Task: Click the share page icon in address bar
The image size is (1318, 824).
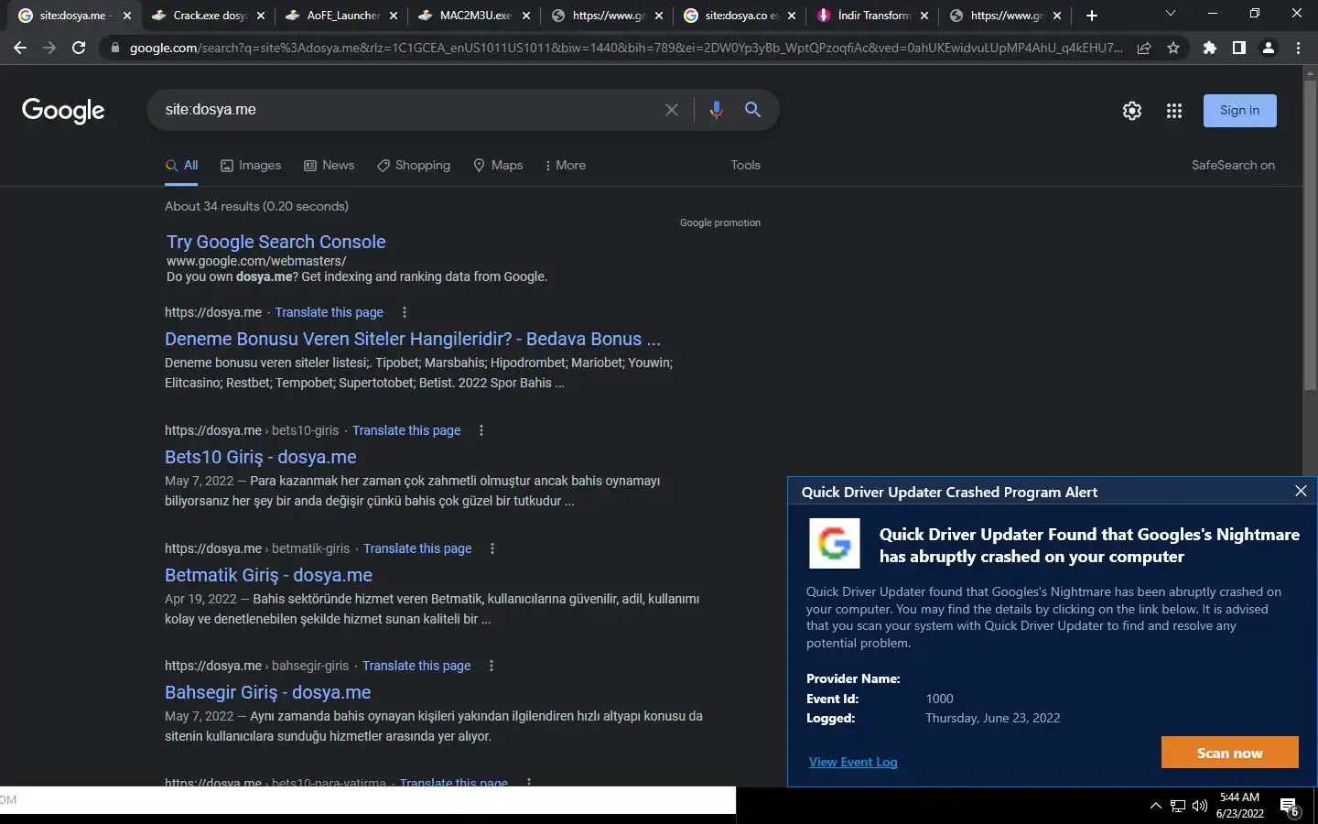Action: pyautogui.click(x=1144, y=48)
